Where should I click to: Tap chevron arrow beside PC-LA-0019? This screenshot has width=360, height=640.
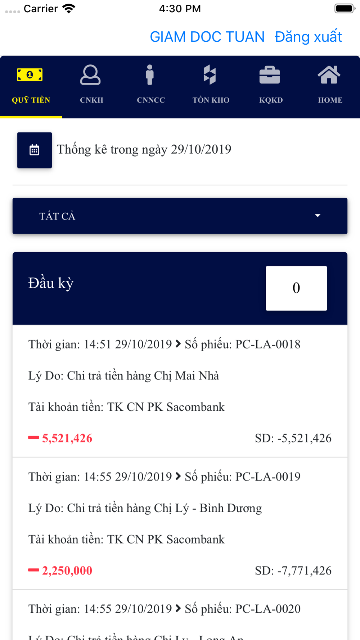(x=178, y=477)
